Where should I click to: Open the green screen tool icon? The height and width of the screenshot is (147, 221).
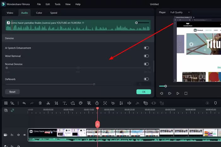tap(89, 103)
